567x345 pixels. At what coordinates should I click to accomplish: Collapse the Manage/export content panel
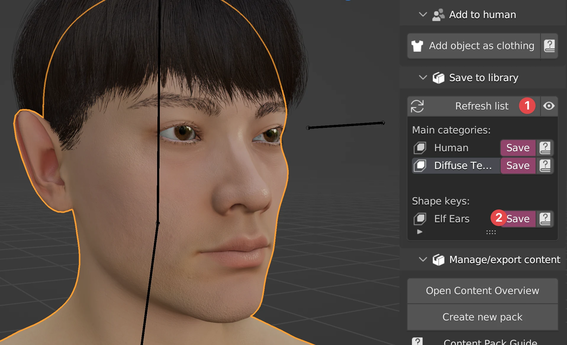click(423, 259)
